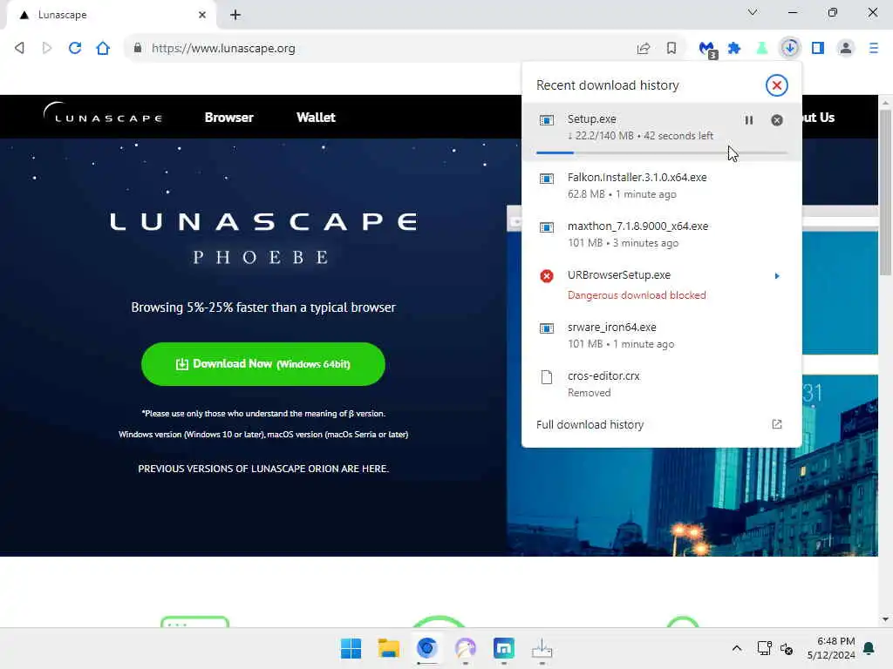Viewport: 893px width, 669px height.
Task: Open the notification bell in taskbar
Action: pos(869,648)
